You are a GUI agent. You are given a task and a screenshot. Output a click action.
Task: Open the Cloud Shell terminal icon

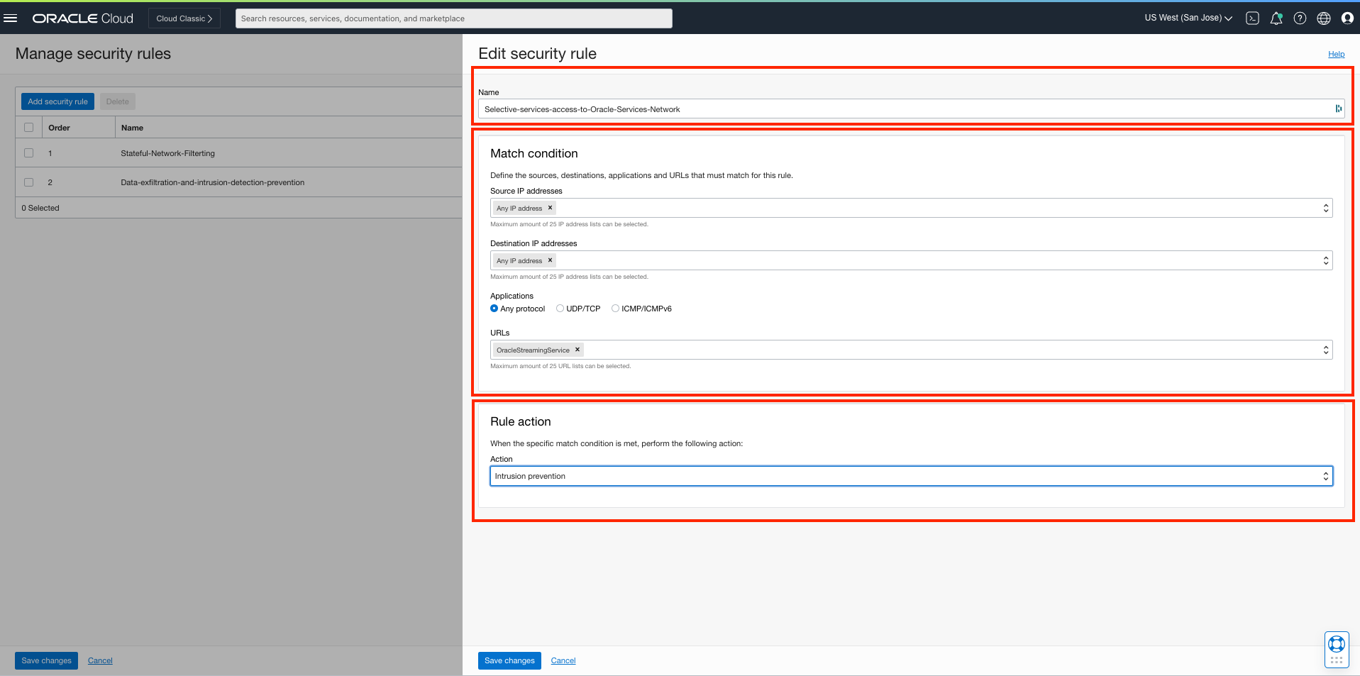click(x=1252, y=18)
